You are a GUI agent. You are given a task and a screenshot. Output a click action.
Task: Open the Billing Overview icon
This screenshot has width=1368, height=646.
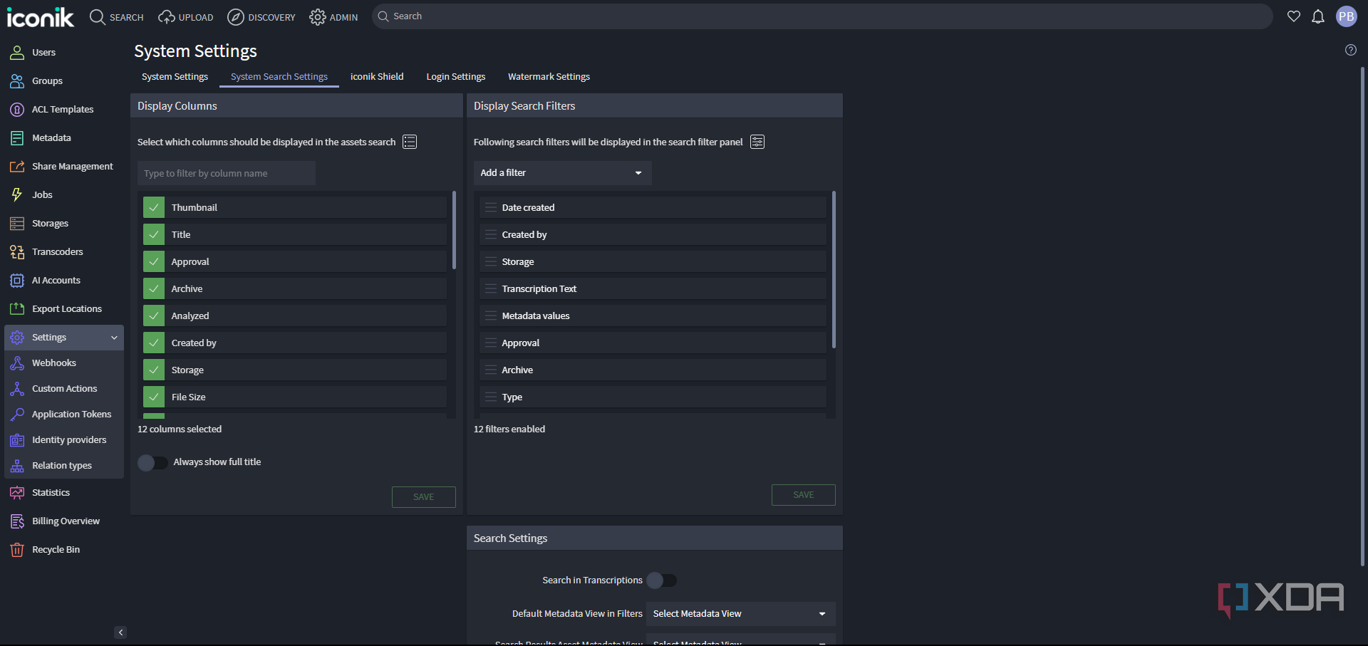[17, 521]
